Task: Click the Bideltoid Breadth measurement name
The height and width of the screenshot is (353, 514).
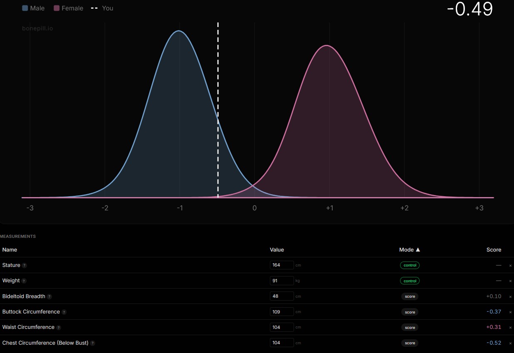Action: (x=24, y=296)
